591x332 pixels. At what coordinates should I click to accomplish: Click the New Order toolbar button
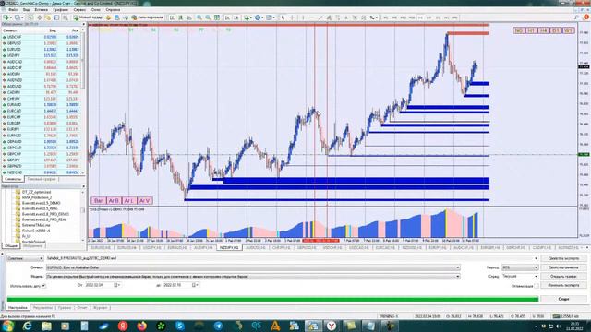(88, 18)
